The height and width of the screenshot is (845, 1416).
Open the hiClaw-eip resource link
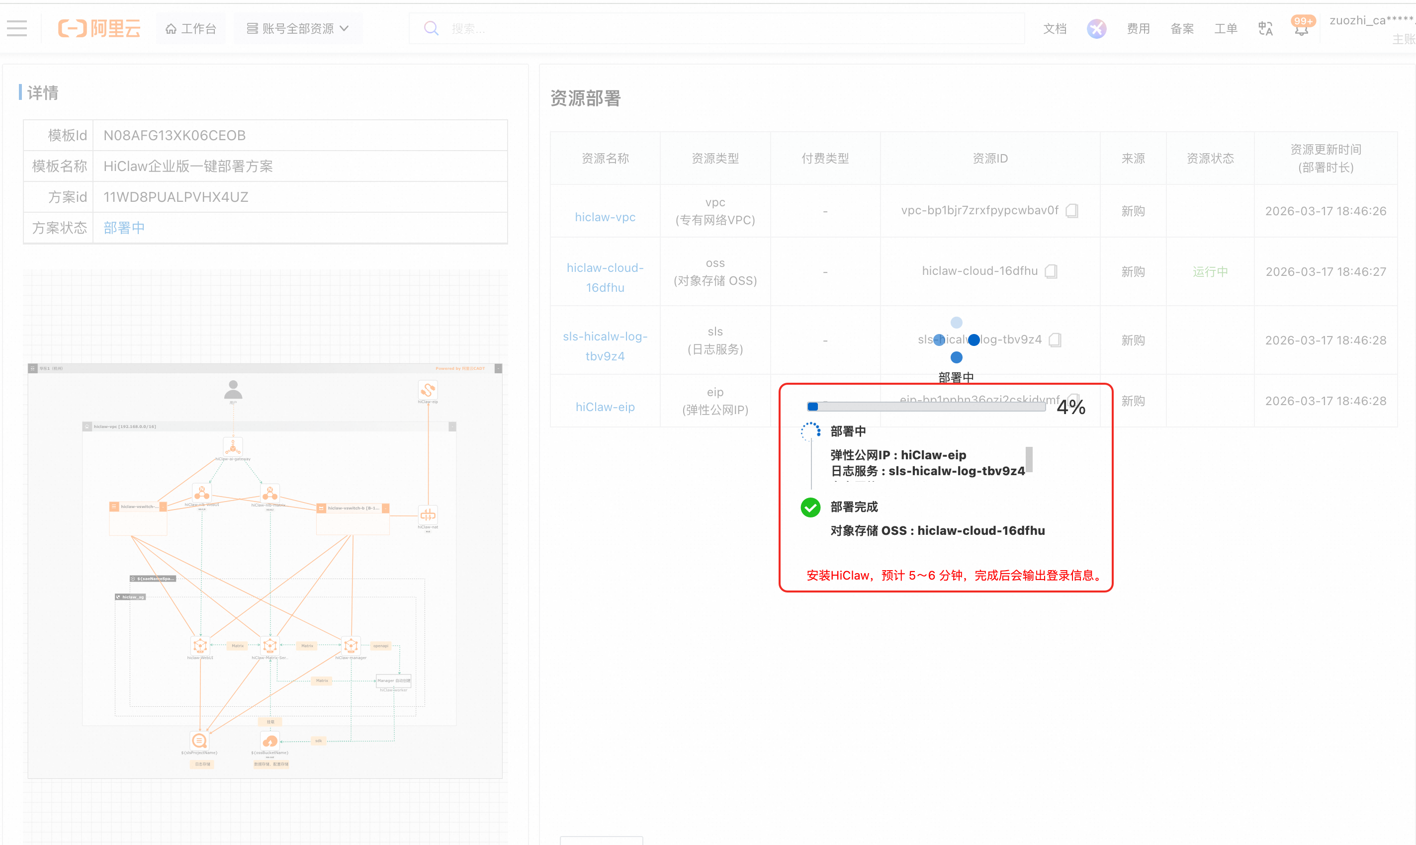click(x=605, y=407)
